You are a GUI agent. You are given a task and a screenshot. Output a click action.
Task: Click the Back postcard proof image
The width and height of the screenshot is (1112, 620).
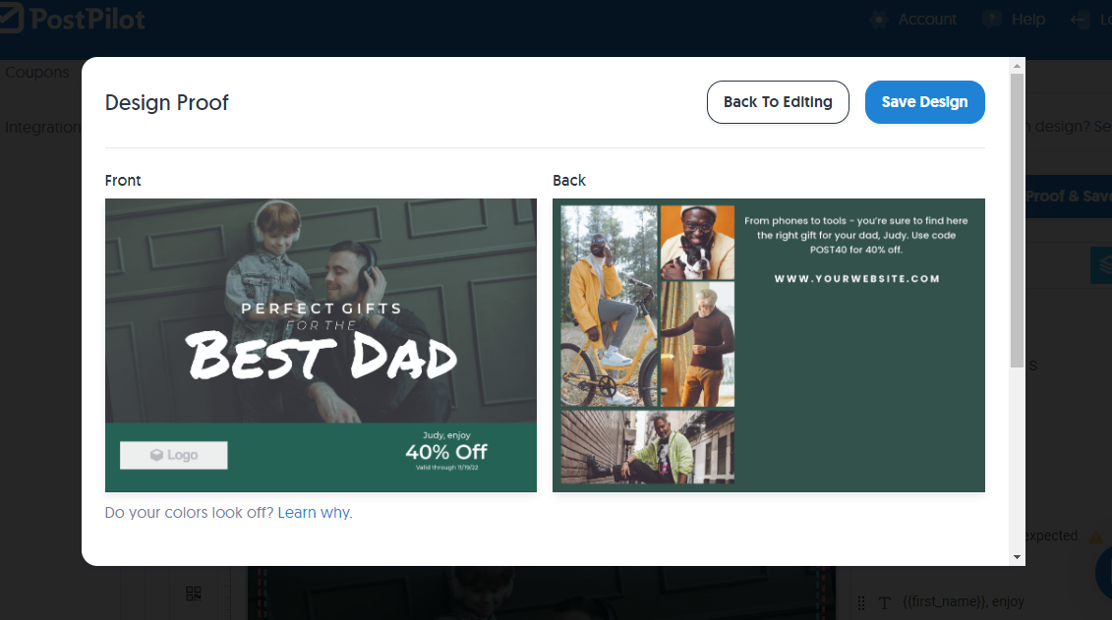click(x=769, y=345)
